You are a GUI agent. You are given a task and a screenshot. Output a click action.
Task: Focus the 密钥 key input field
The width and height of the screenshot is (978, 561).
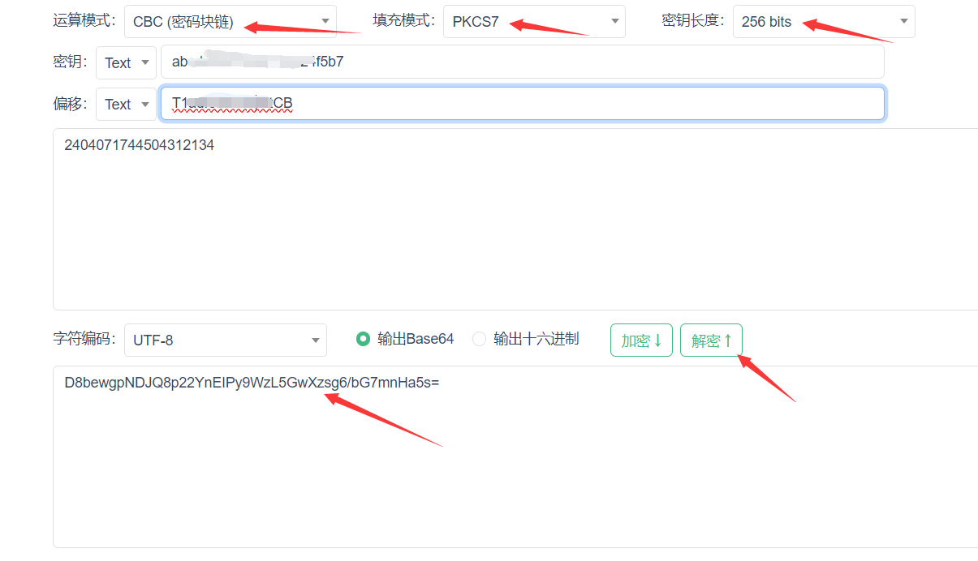[523, 62]
